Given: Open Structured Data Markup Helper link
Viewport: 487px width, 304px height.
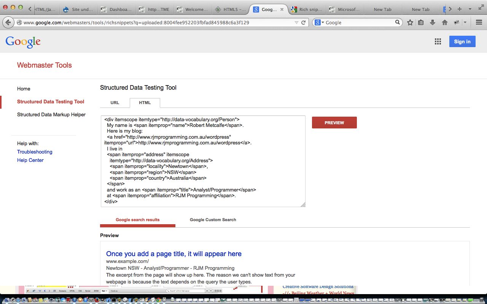Looking at the screenshot, I should tap(51, 114).
